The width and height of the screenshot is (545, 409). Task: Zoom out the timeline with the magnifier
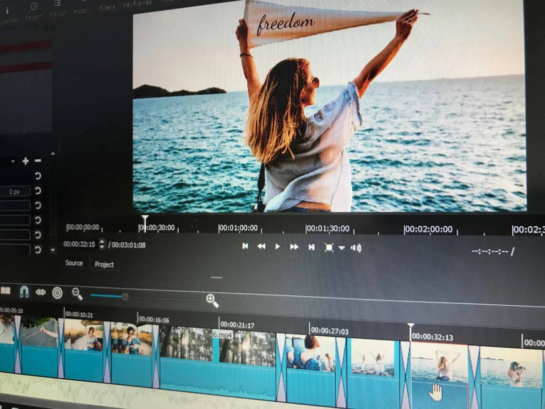(x=77, y=294)
